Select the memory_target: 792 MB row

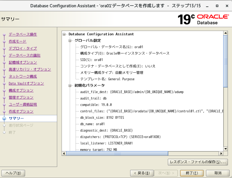pos(99,150)
